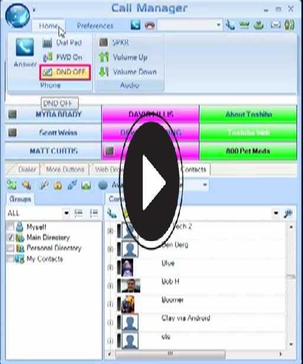Open the Preferences ribbon tab
303x364 pixels.
click(x=95, y=25)
